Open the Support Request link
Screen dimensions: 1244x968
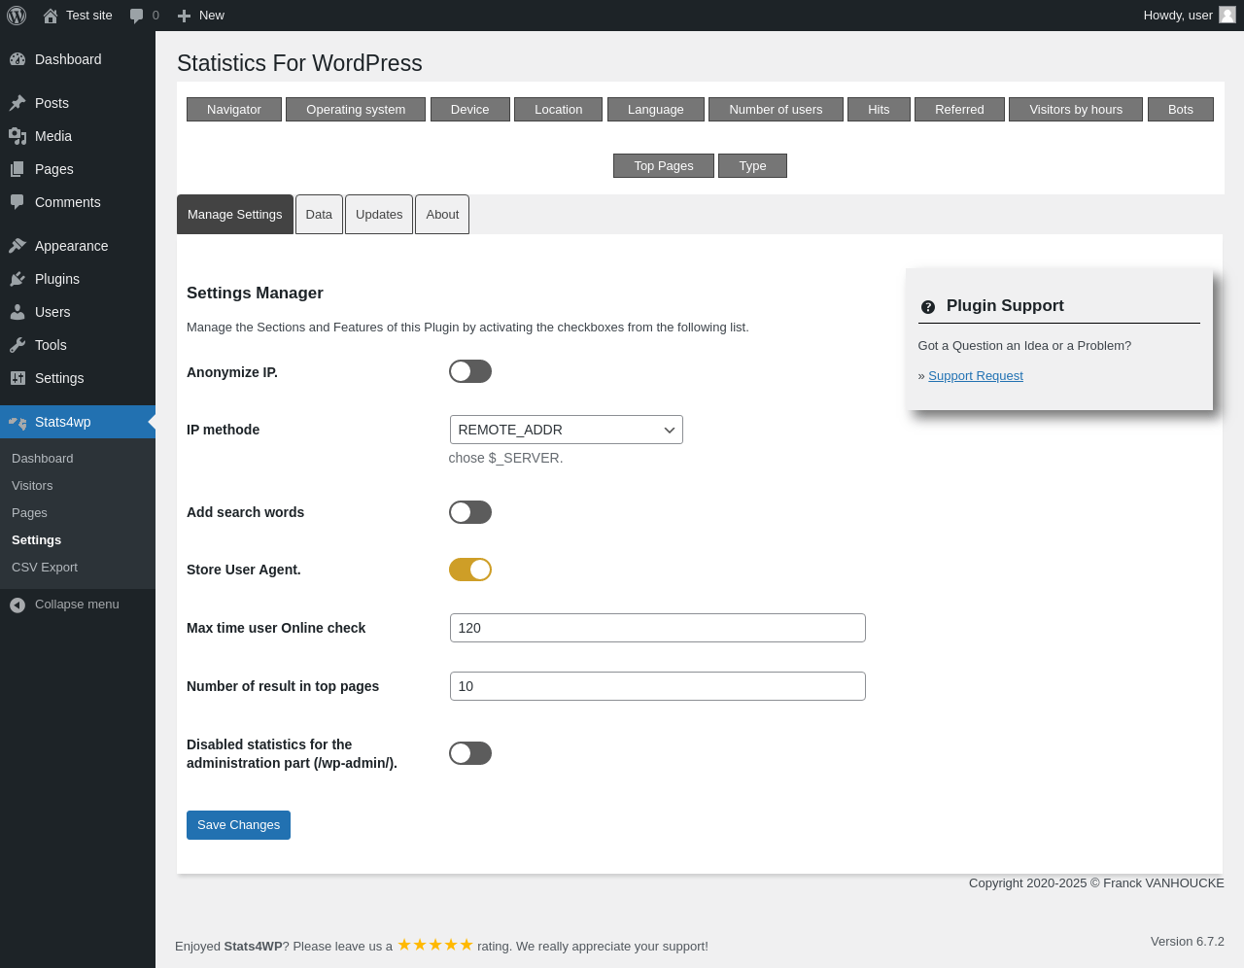click(x=976, y=376)
